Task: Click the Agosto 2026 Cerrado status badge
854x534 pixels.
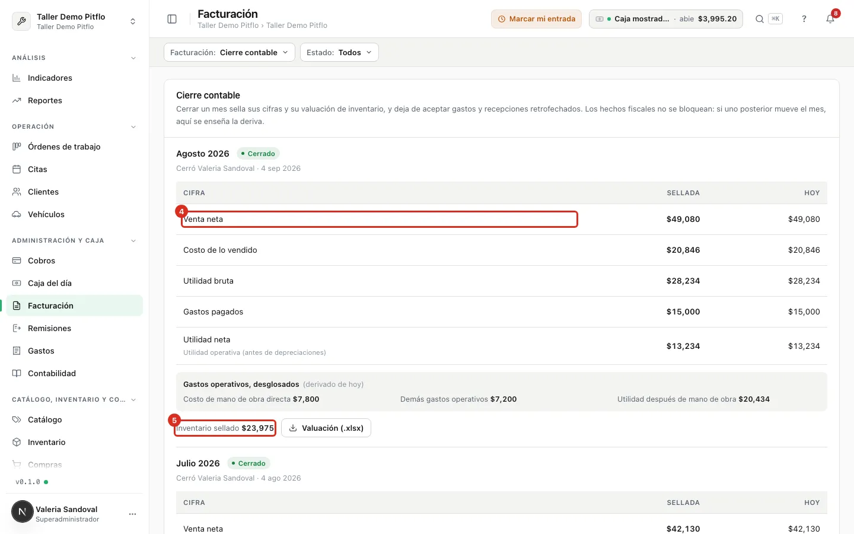Action: 258,154
